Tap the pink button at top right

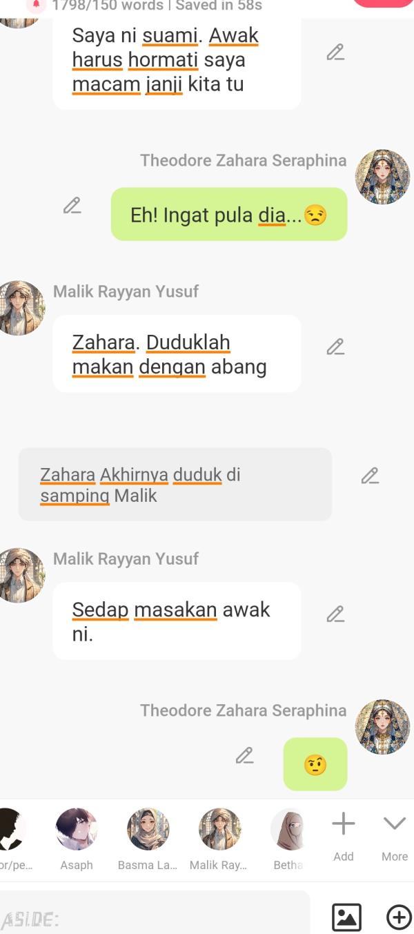click(x=383, y=3)
